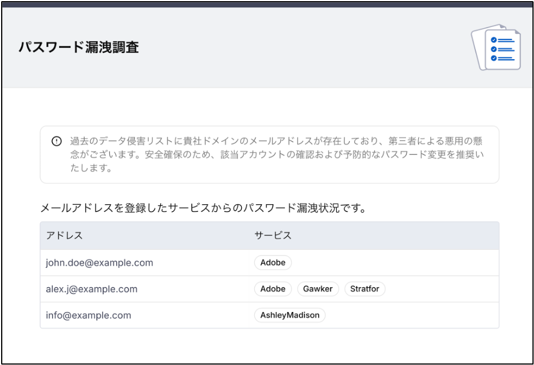
Task: Click the サービス column header
Action: click(273, 236)
